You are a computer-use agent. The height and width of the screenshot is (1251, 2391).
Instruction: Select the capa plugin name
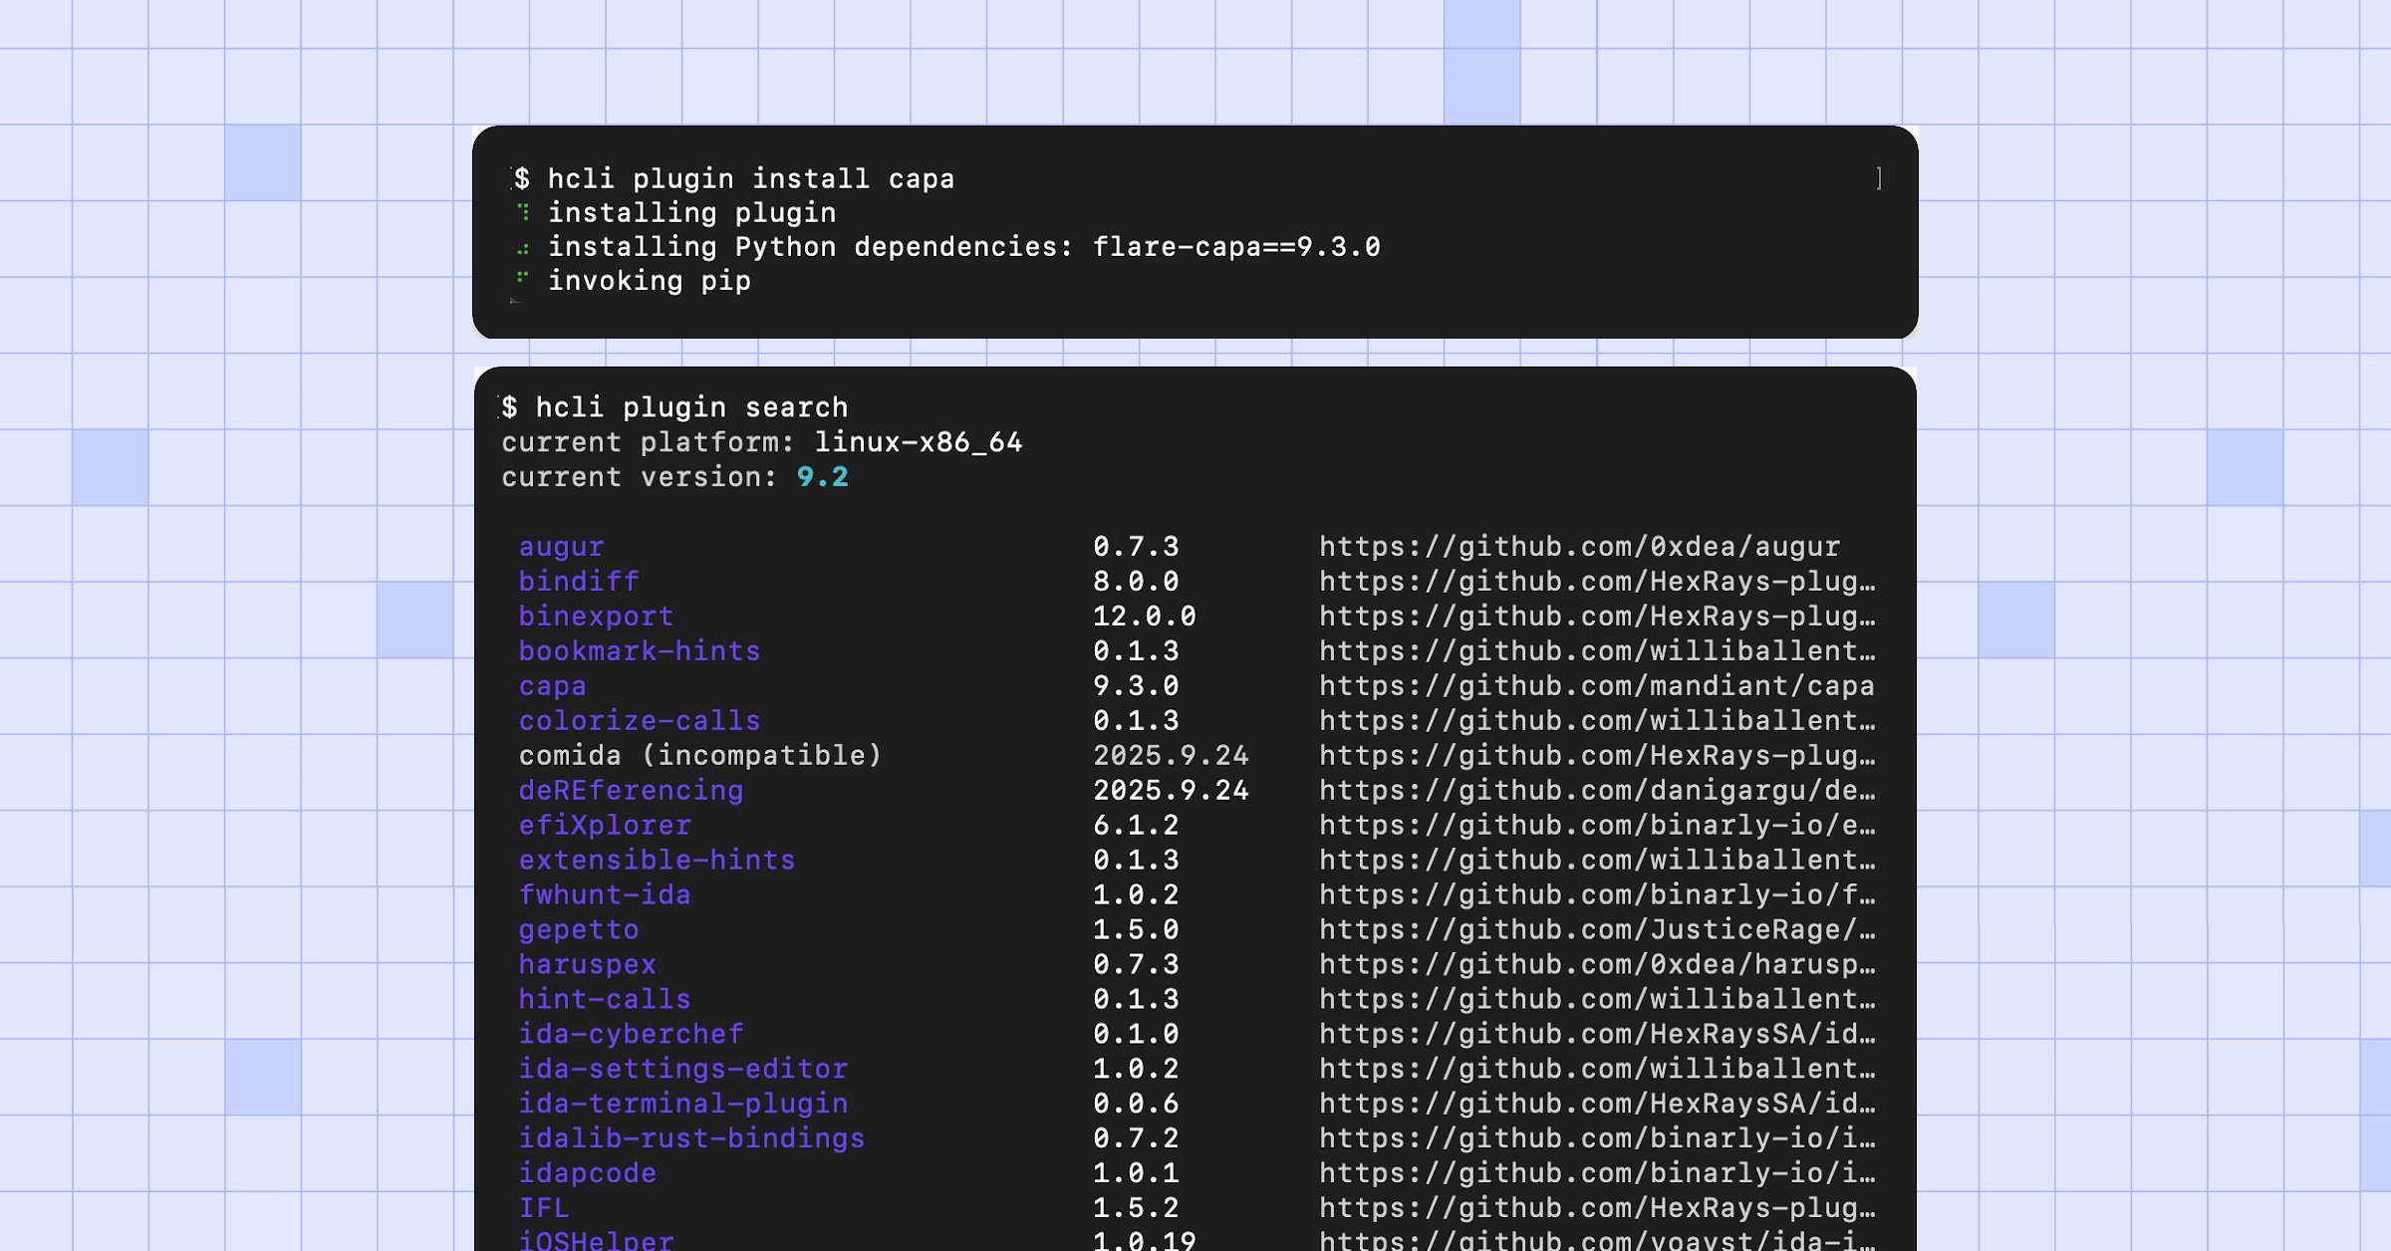(x=552, y=685)
